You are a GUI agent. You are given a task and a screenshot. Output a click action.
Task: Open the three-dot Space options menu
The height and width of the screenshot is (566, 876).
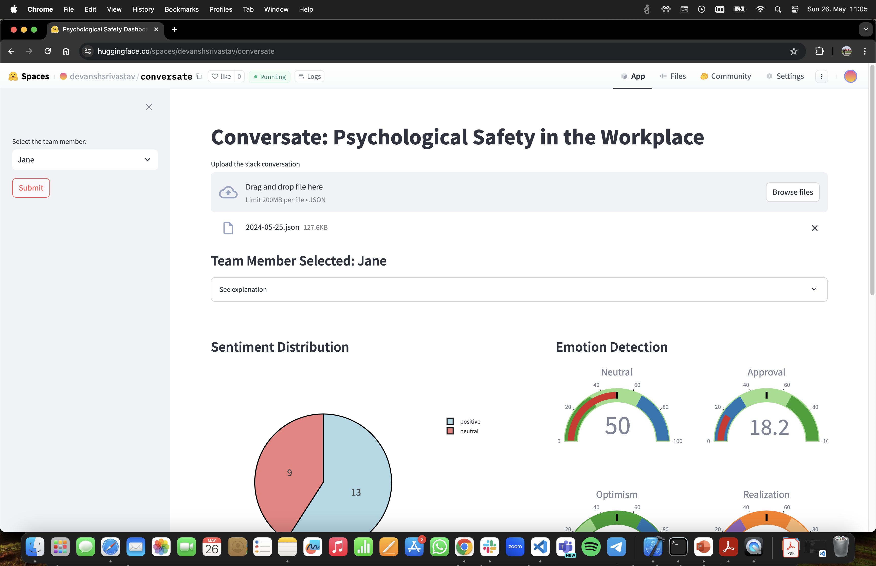click(822, 77)
